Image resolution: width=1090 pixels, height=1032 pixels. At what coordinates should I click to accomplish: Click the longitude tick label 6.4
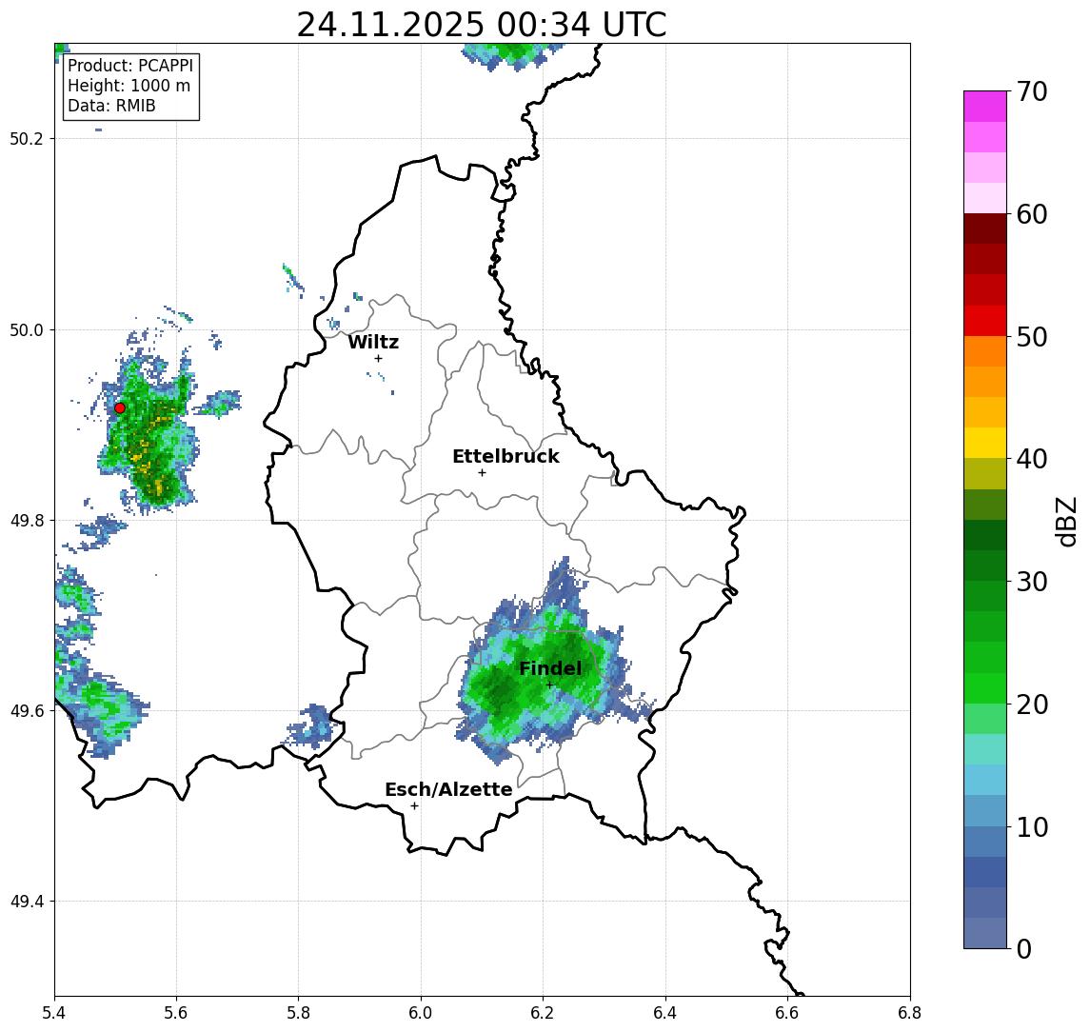tap(665, 1013)
